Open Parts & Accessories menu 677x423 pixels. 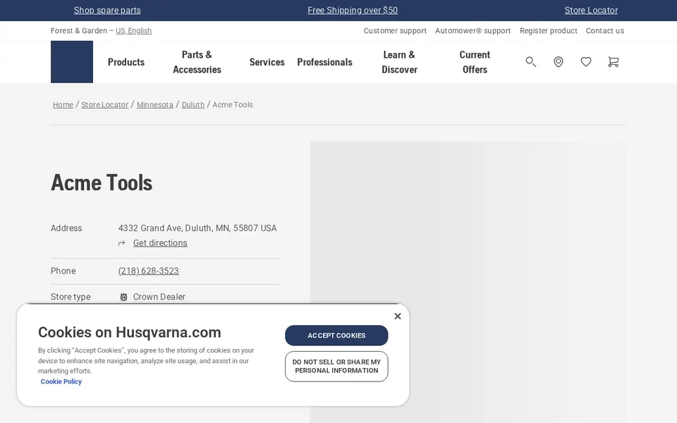coord(197,62)
